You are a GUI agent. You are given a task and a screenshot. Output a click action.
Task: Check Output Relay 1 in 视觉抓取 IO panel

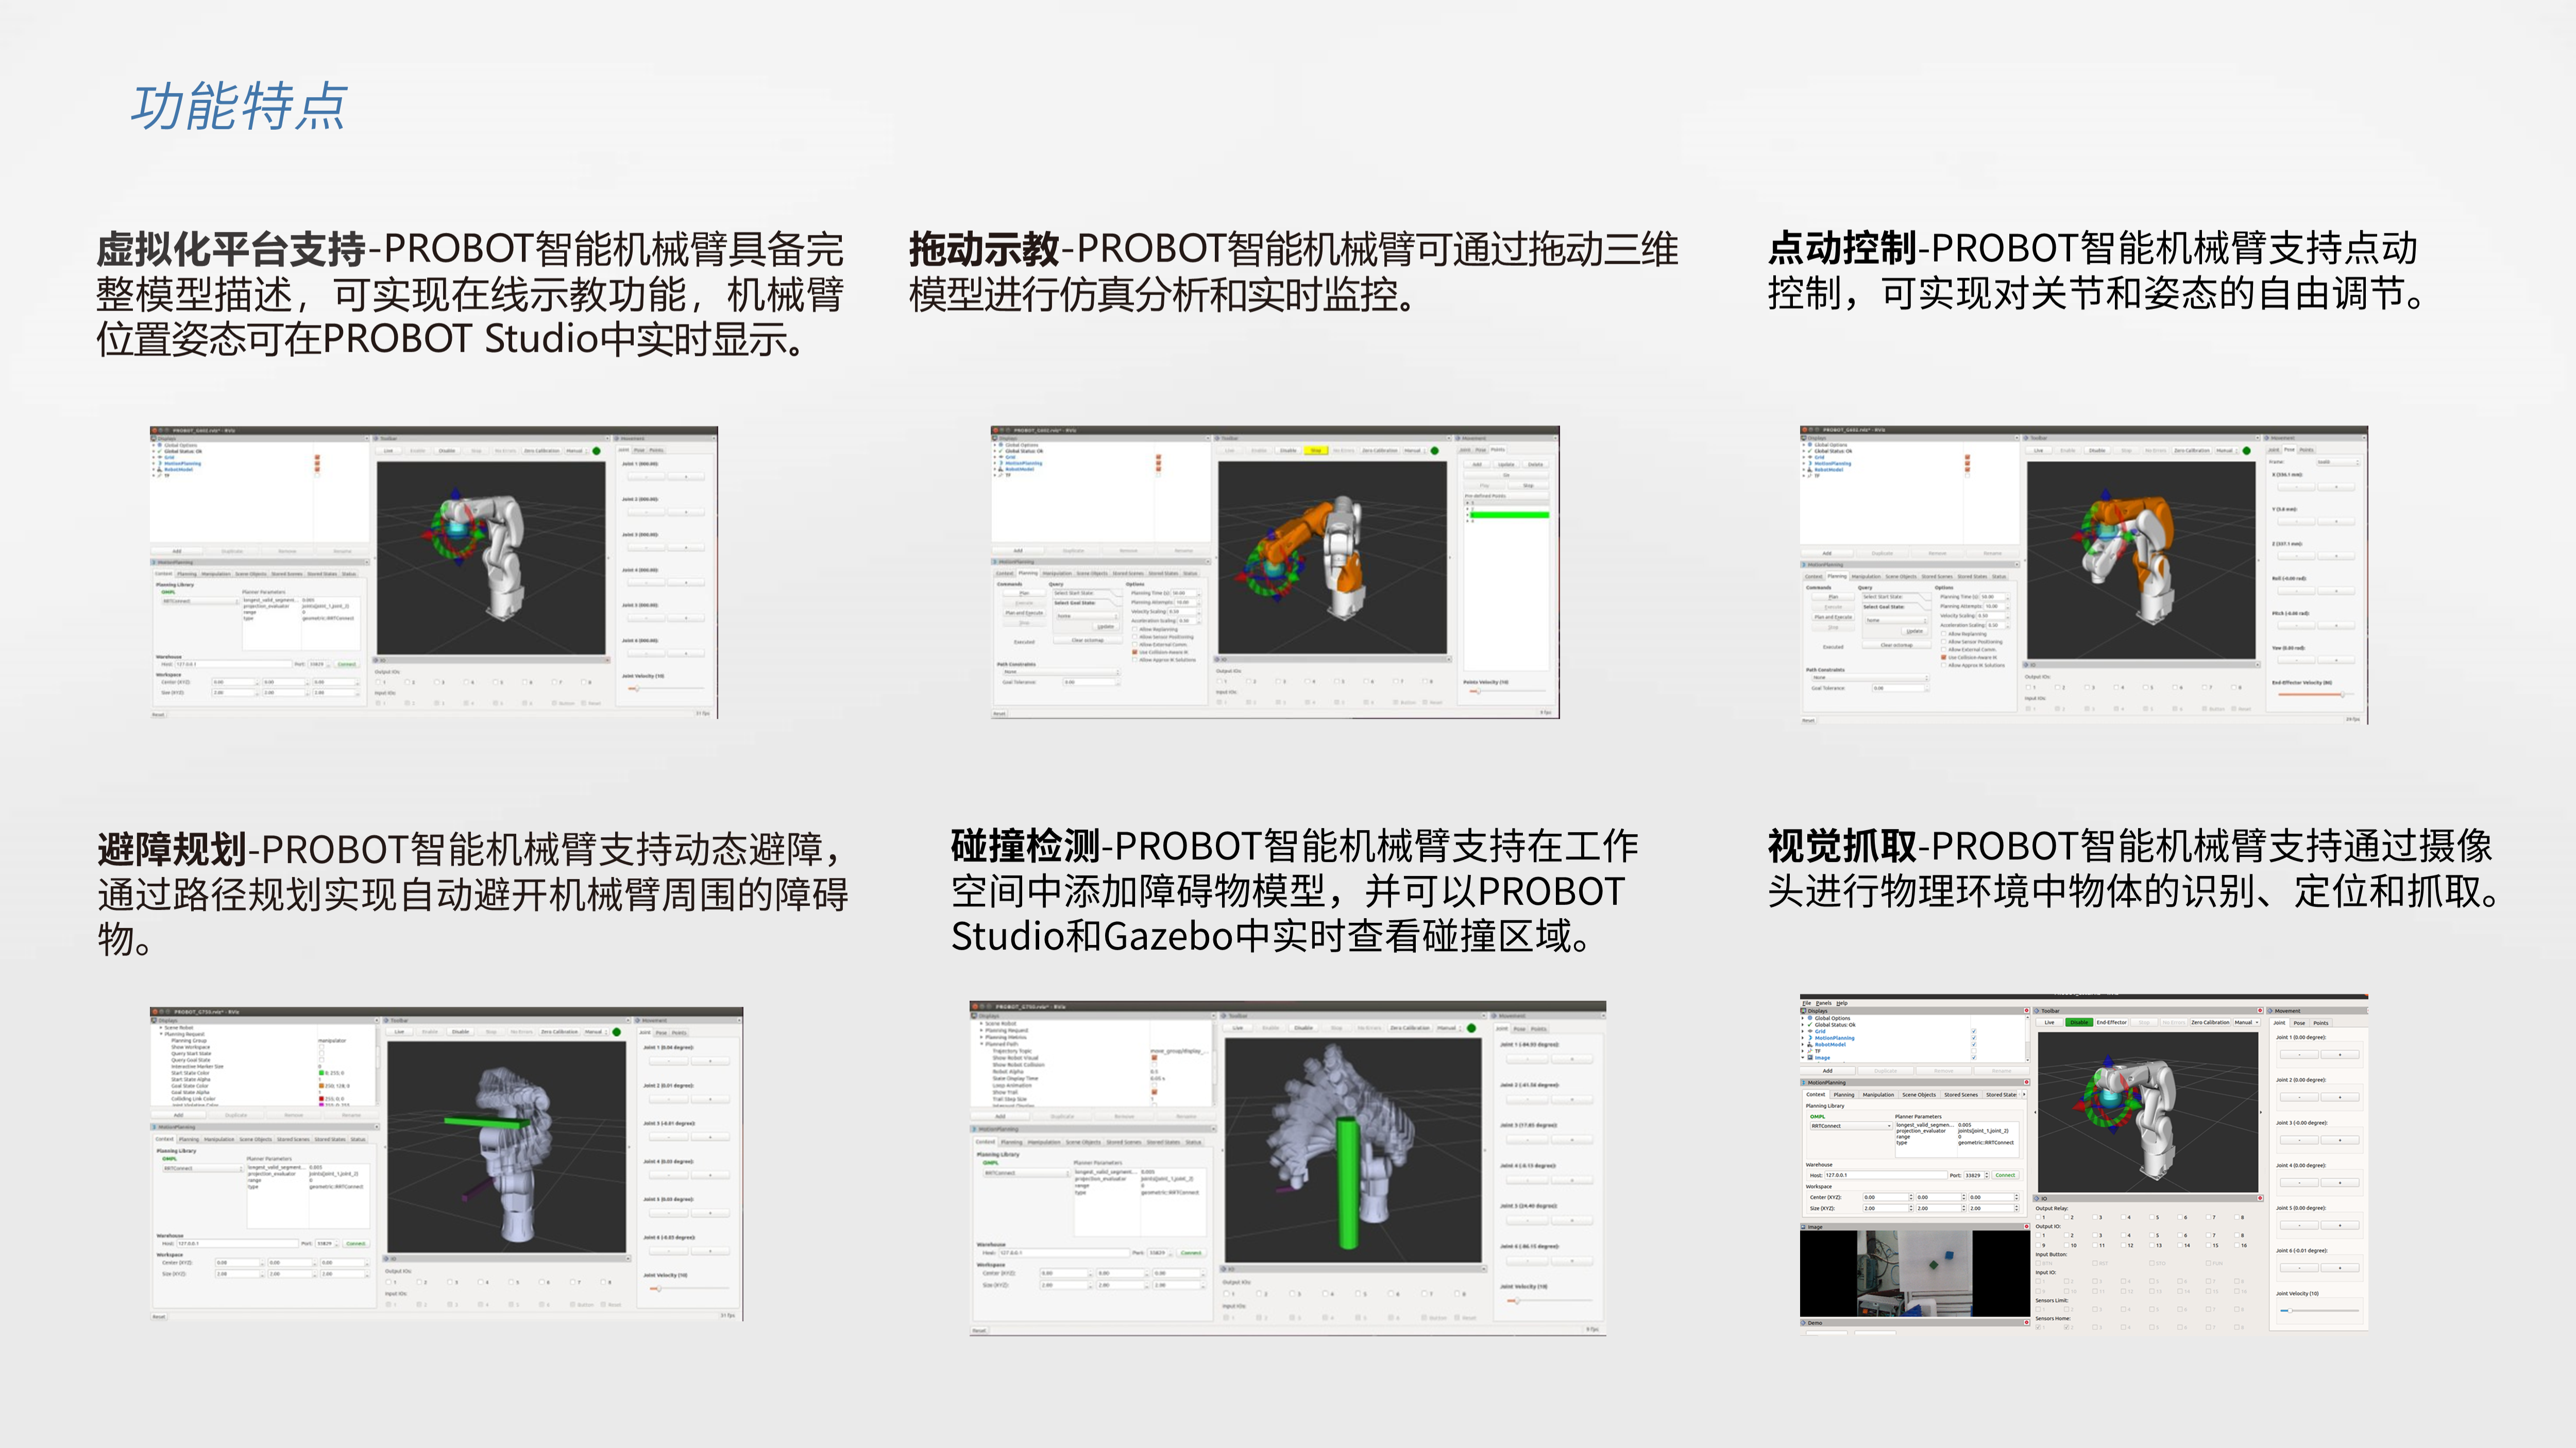click(x=2038, y=1217)
